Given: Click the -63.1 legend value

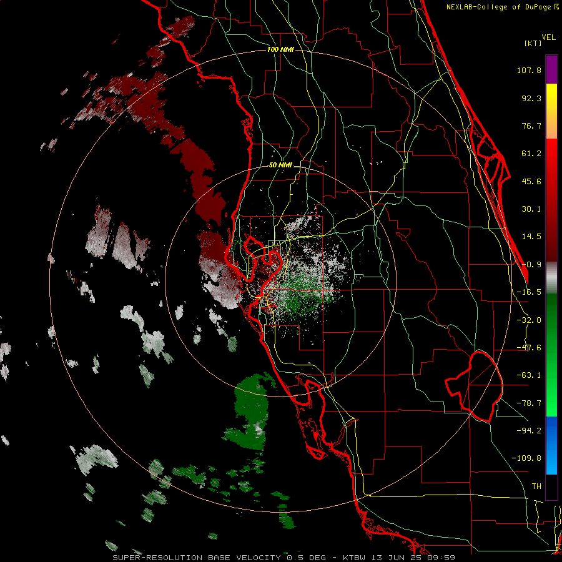Looking at the screenshot, I should coord(529,375).
